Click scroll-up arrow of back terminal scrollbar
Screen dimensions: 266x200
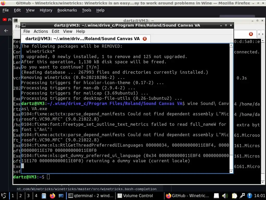click(263, 41)
